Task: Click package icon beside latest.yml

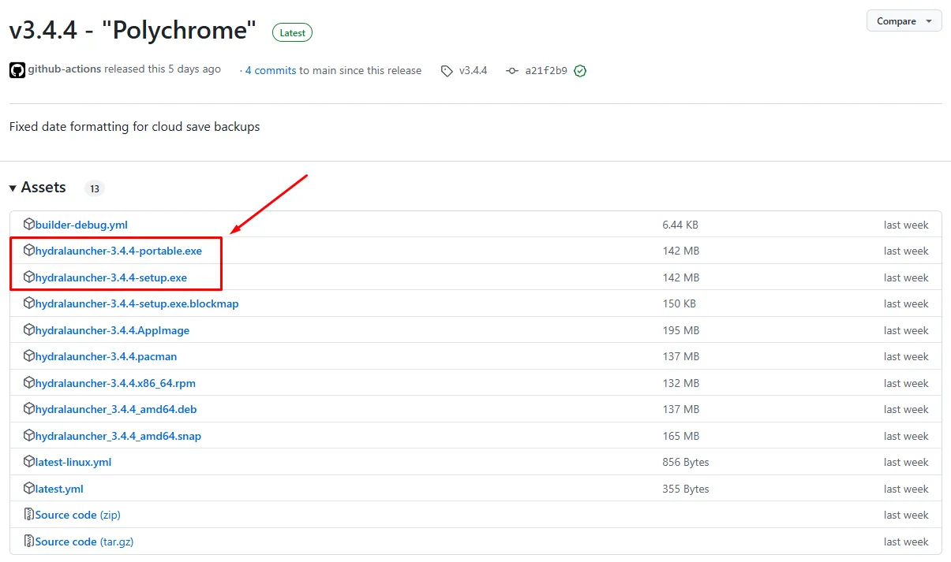Action: 29,489
